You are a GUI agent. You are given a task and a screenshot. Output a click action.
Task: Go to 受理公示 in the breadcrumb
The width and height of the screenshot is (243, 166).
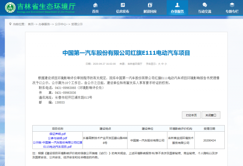pos(77,24)
